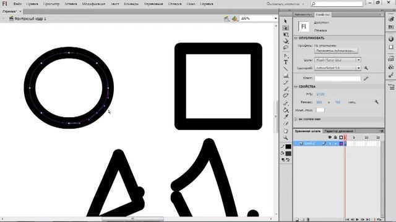Open the Transform panel in right dock
Image resolution: width=396 pixels, height=222 pixels.
(391, 47)
